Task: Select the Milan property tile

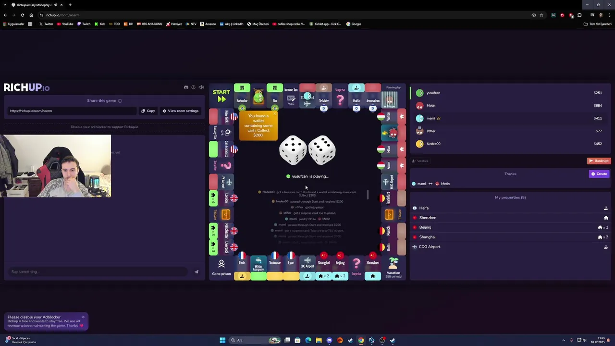Action: [393, 149]
